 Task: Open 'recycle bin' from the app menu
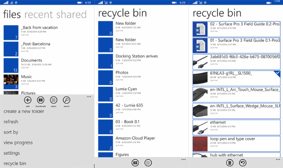(15, 164)
